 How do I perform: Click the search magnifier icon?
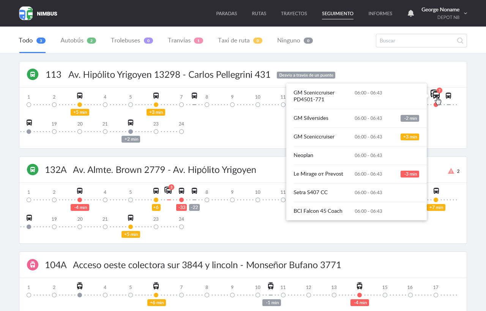tap(460, 41)
